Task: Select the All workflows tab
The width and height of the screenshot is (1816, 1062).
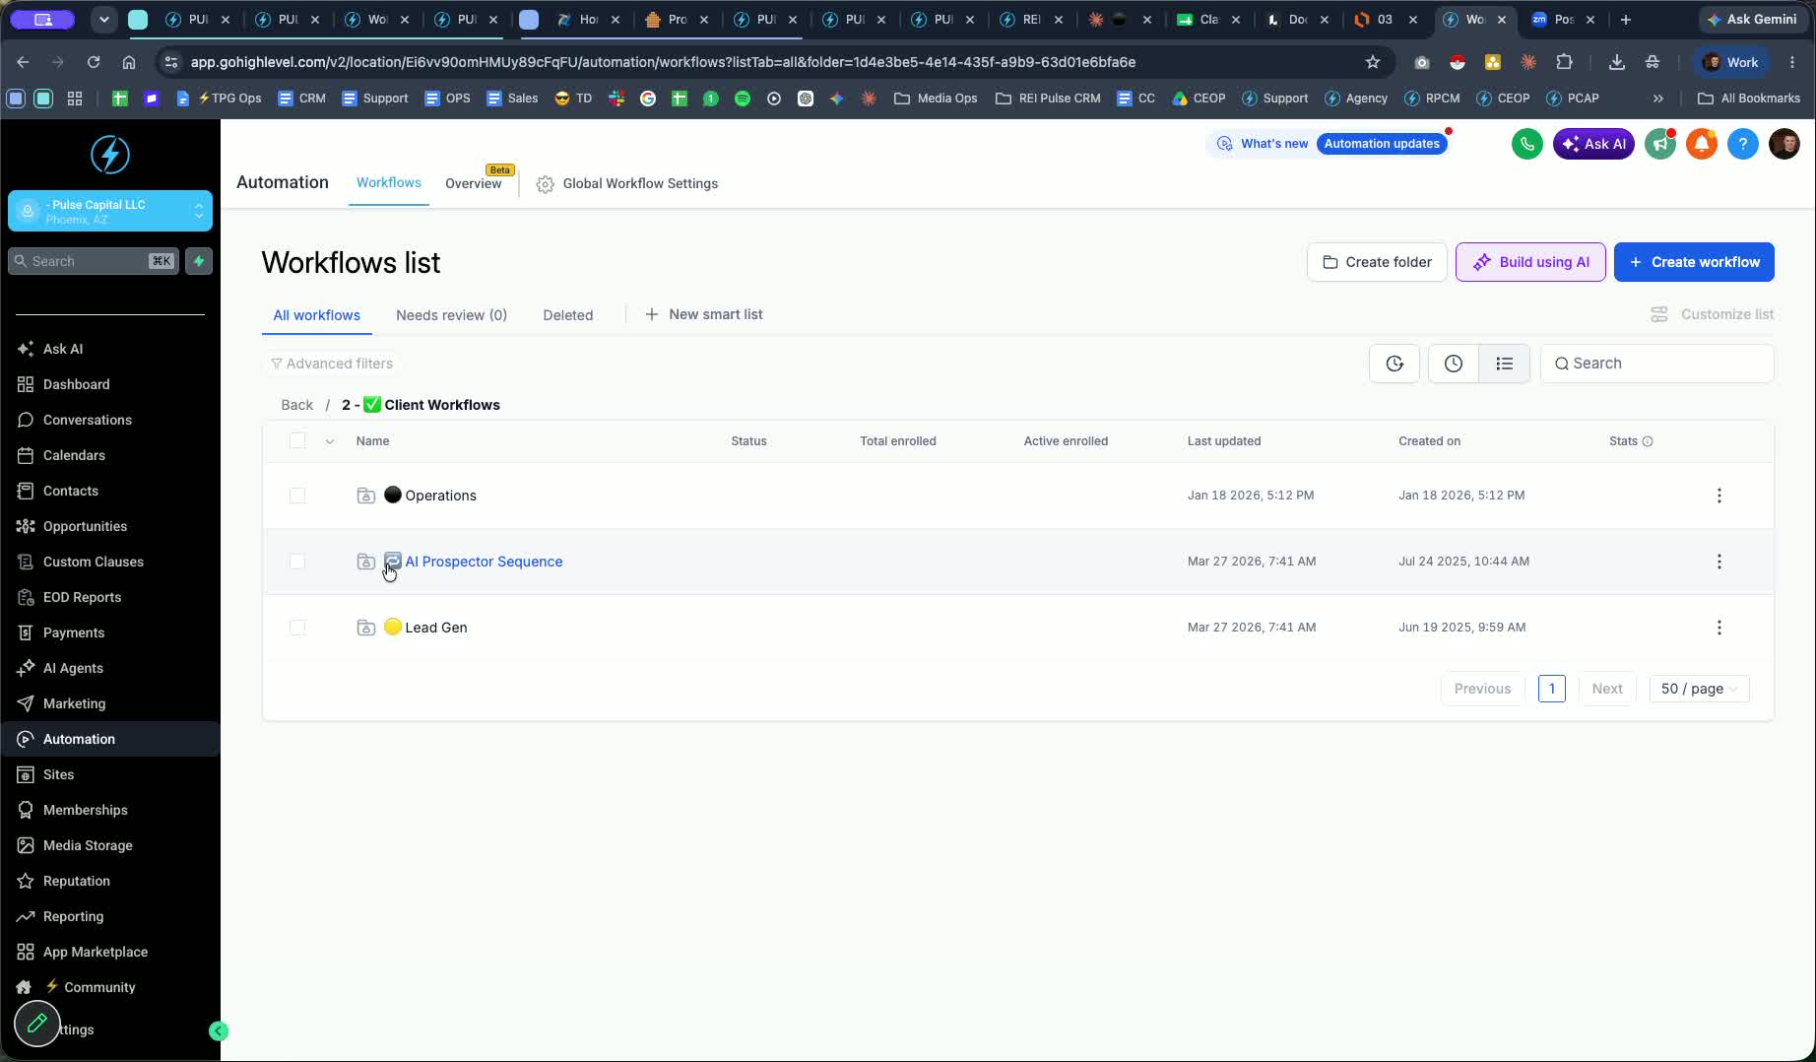Action: pyautogui.click(x=316, y=315)
